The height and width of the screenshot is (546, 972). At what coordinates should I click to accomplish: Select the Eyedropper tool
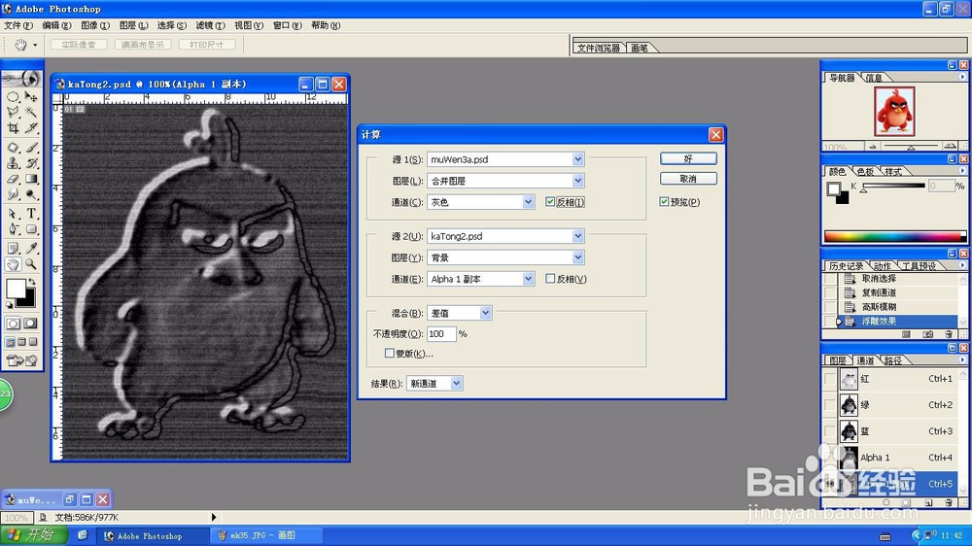point(31,249)
